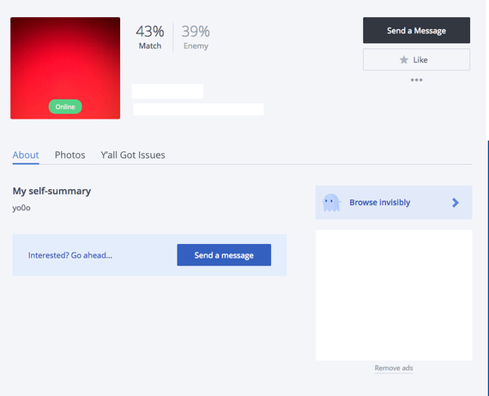Screen dimensions: 489x396
Task: Switch to the Photos tab
Action: coord(69,155)
